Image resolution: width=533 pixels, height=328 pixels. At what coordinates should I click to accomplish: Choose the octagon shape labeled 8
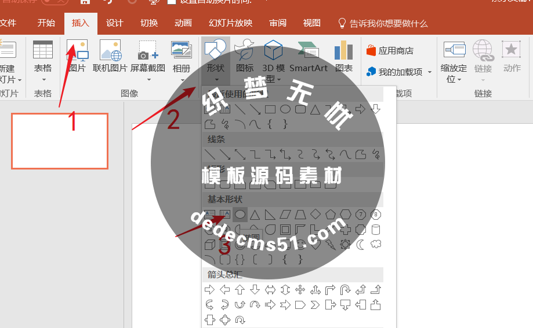coord(376,215)
